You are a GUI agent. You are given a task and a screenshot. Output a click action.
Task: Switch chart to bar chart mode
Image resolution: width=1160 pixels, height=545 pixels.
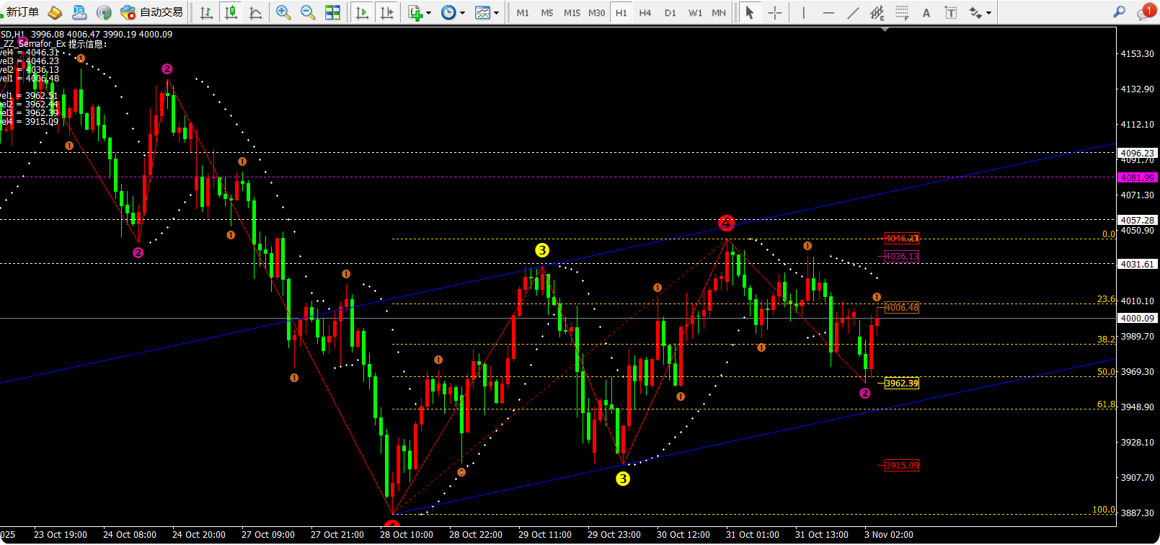tap(206, 12)
